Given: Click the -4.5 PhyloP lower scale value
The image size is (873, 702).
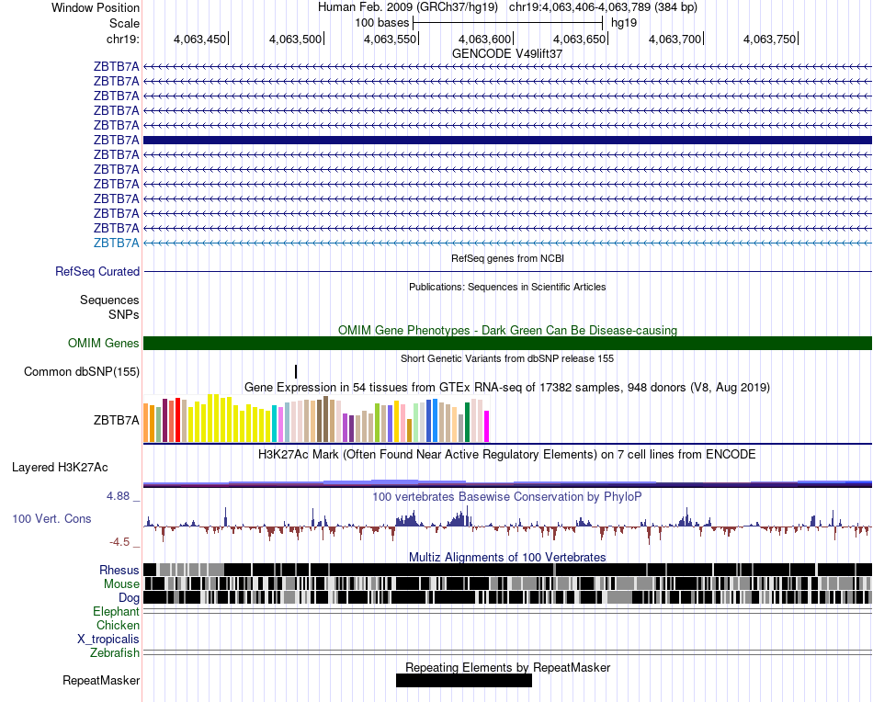Looking at the screenshot, I should coord(119,542).
